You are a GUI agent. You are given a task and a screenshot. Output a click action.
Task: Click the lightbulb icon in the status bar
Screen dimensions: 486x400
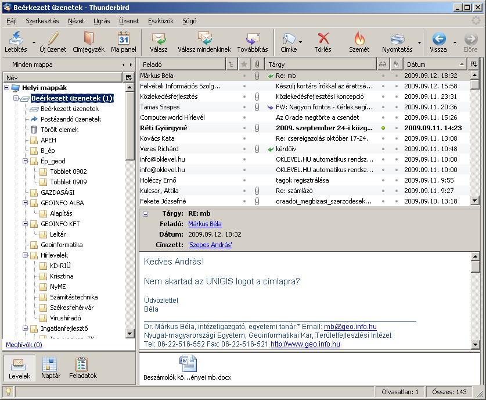[x=8, y=392]
